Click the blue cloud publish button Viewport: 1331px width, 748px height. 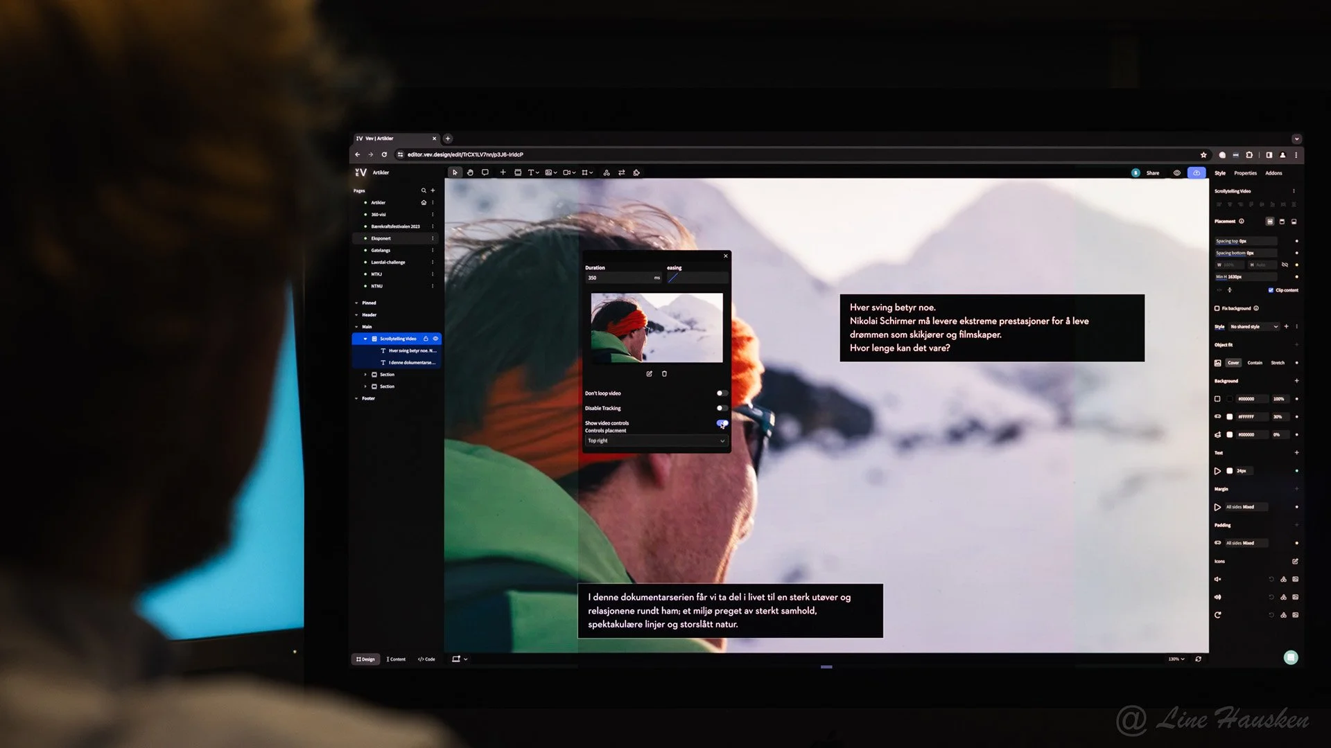(x=1197, y=173)
